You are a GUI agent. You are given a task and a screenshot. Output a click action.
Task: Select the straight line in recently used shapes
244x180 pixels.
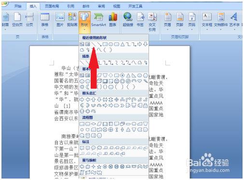tap(94, 44)
